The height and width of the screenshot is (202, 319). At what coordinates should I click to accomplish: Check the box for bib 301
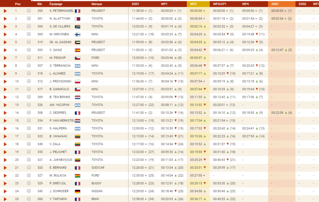(29, 18)
